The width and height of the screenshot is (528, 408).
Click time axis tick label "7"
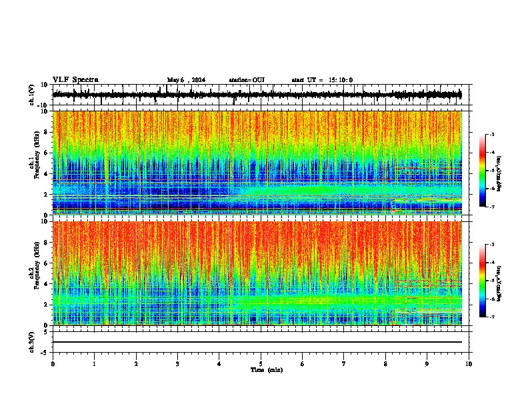click(344, 364)
